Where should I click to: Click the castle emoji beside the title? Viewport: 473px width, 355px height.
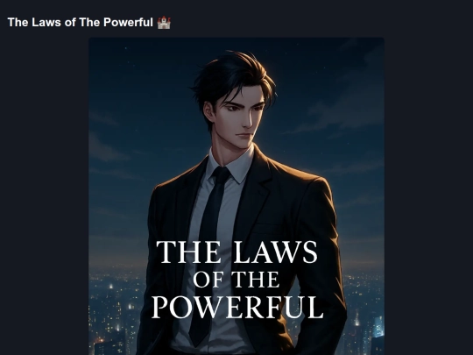click(x=164, y=23)
